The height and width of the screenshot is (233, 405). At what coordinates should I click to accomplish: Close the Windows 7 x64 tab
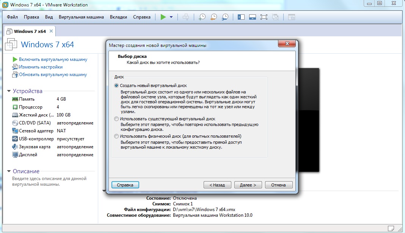point(51,31)
